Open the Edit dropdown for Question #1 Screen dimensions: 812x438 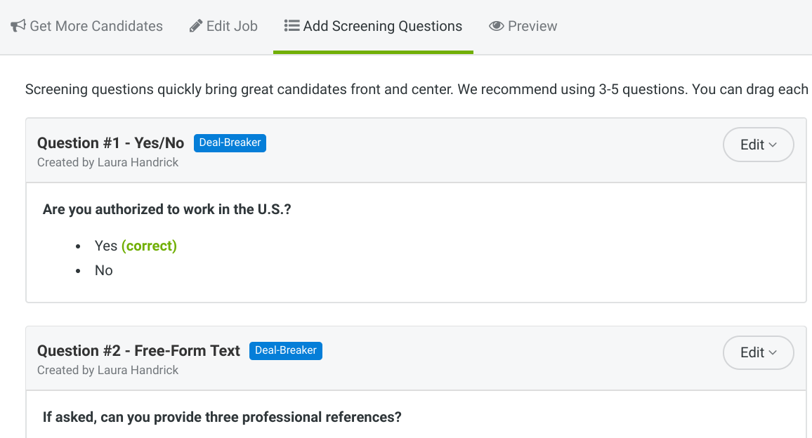coord(758,145)
